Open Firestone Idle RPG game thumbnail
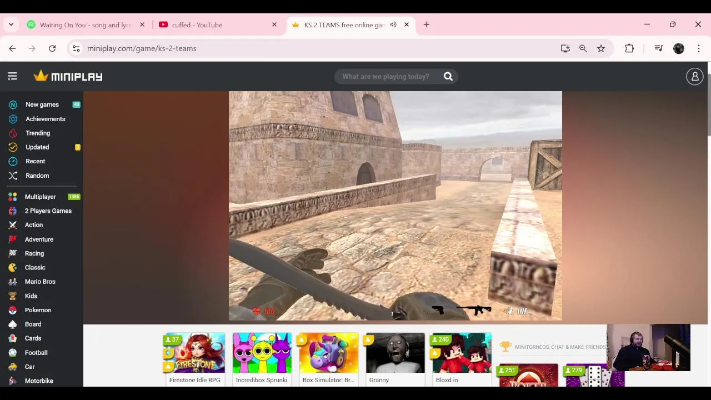This screenshot has width=711, height=400. [x=195, y=353]
